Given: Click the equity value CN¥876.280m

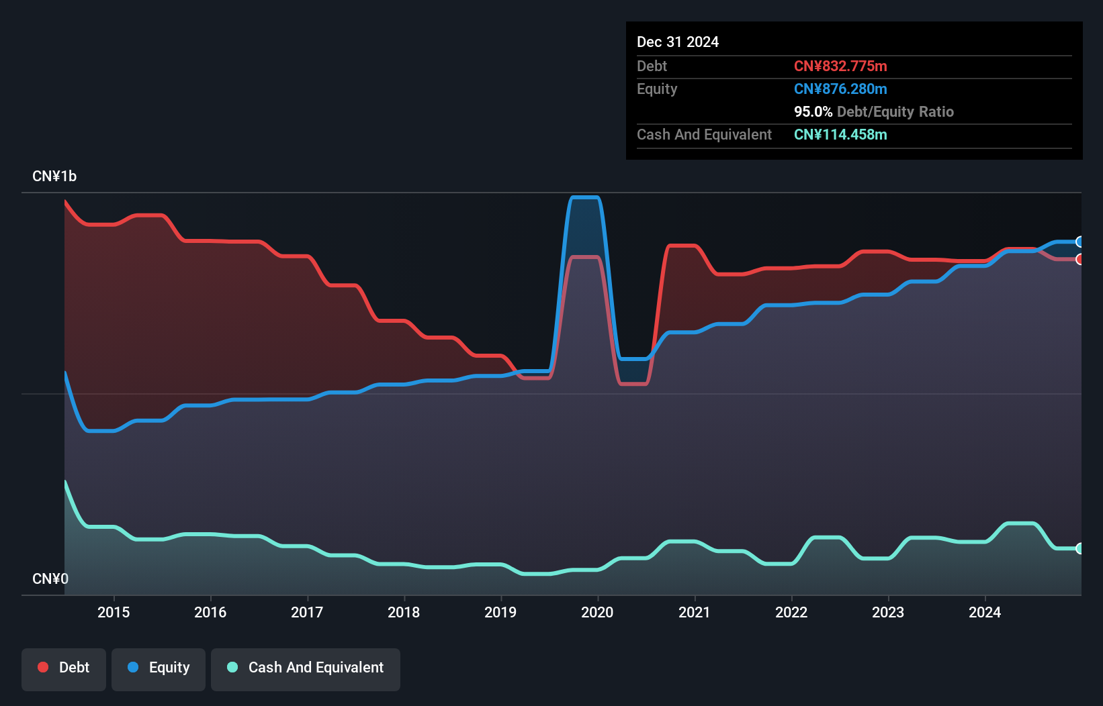Looking at the screenshot, I should click(x=840, y=89).
